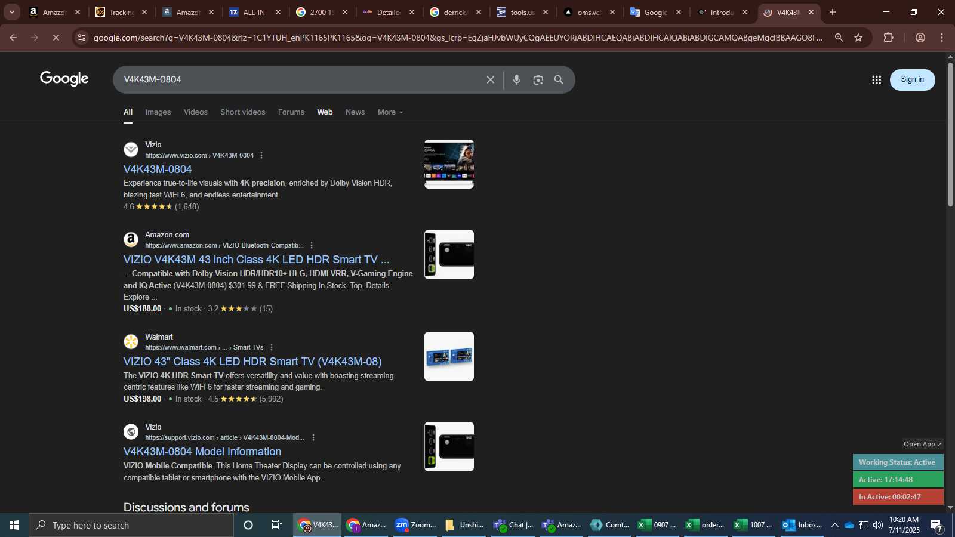This screenshot has width=955, height=537.
Task: Switch to the Tracking browser tab
Action: (x=121, y=12)
